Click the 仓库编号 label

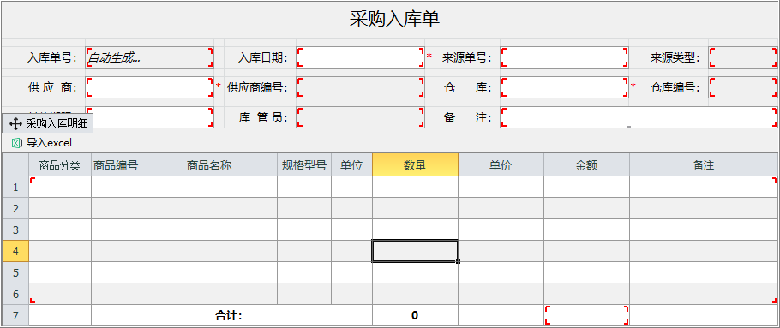coord(675,88)
